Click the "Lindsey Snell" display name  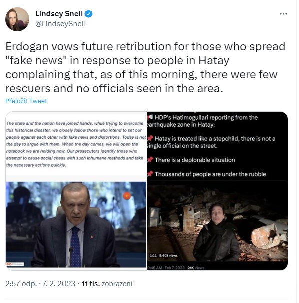[x=59, y=14]
